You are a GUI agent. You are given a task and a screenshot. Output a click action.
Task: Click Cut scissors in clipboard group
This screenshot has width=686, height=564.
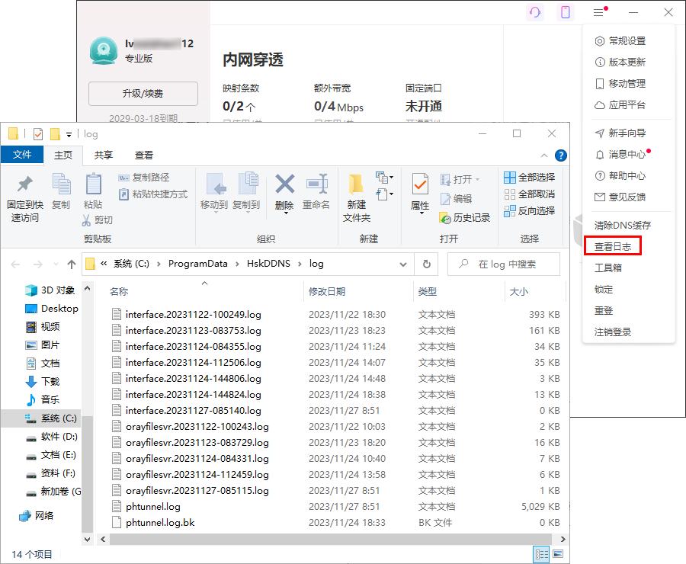click(97, 220)
